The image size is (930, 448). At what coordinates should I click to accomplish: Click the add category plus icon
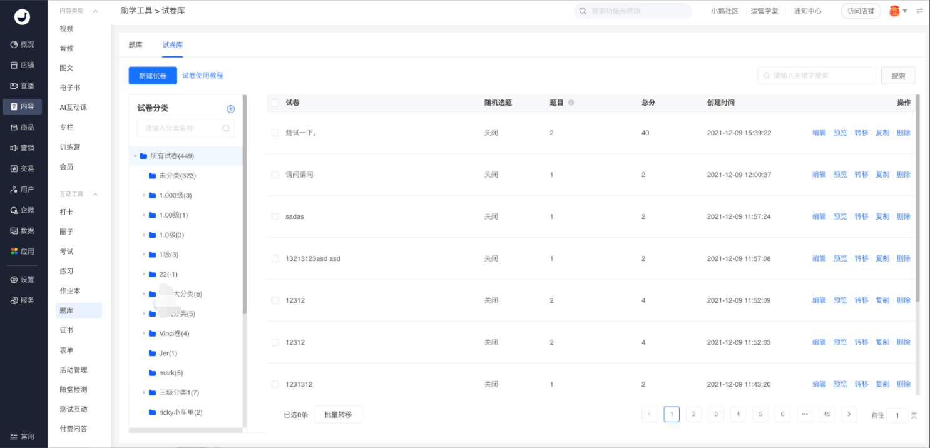click(x=230, y=109)
